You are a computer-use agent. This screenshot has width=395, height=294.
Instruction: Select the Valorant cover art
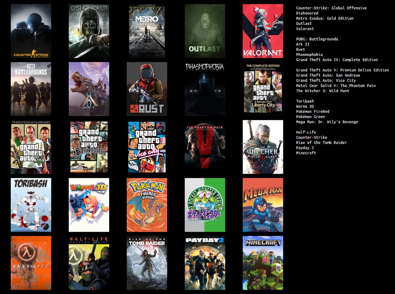point(263,31)
